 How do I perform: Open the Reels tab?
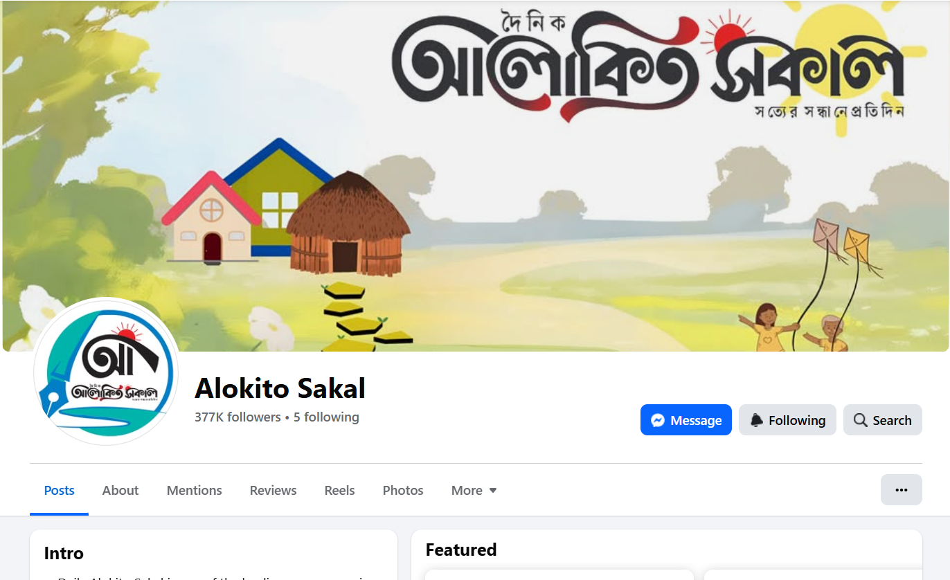[339, 490]
